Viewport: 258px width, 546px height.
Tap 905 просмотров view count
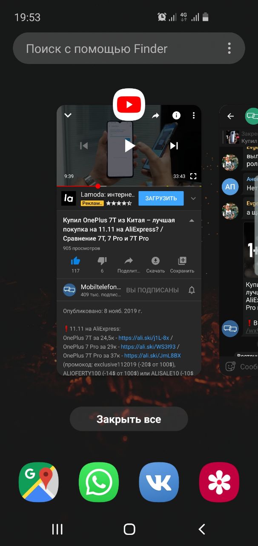pyautogui.click(x=82, y=248)
